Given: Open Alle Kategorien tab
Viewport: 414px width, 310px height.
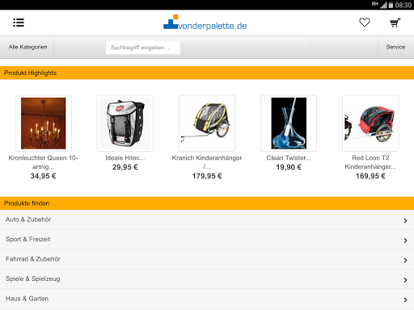Looking at the screenshot, I should 27,47.
